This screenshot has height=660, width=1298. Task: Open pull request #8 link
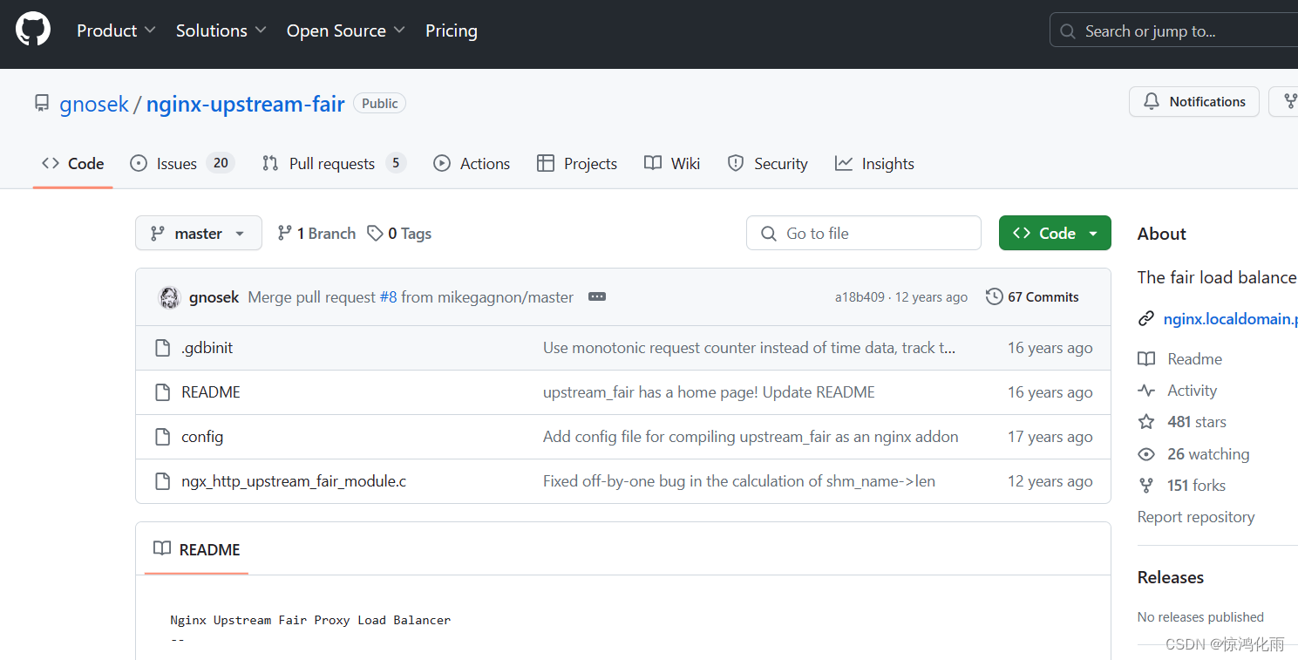388,297
